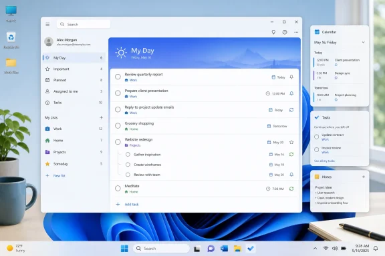Click the Alex Morgan profile avatar
Viewport: 385px width, 256px height.
click(x=49, y=41)
